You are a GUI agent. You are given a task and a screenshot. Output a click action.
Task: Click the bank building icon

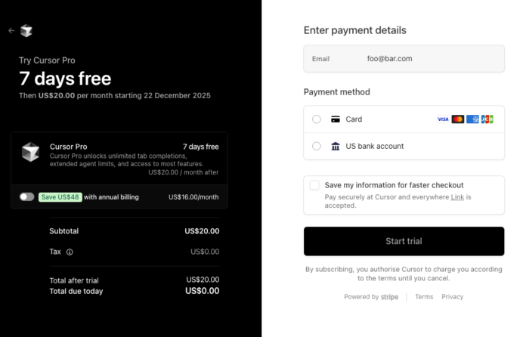tap(336, 146)
